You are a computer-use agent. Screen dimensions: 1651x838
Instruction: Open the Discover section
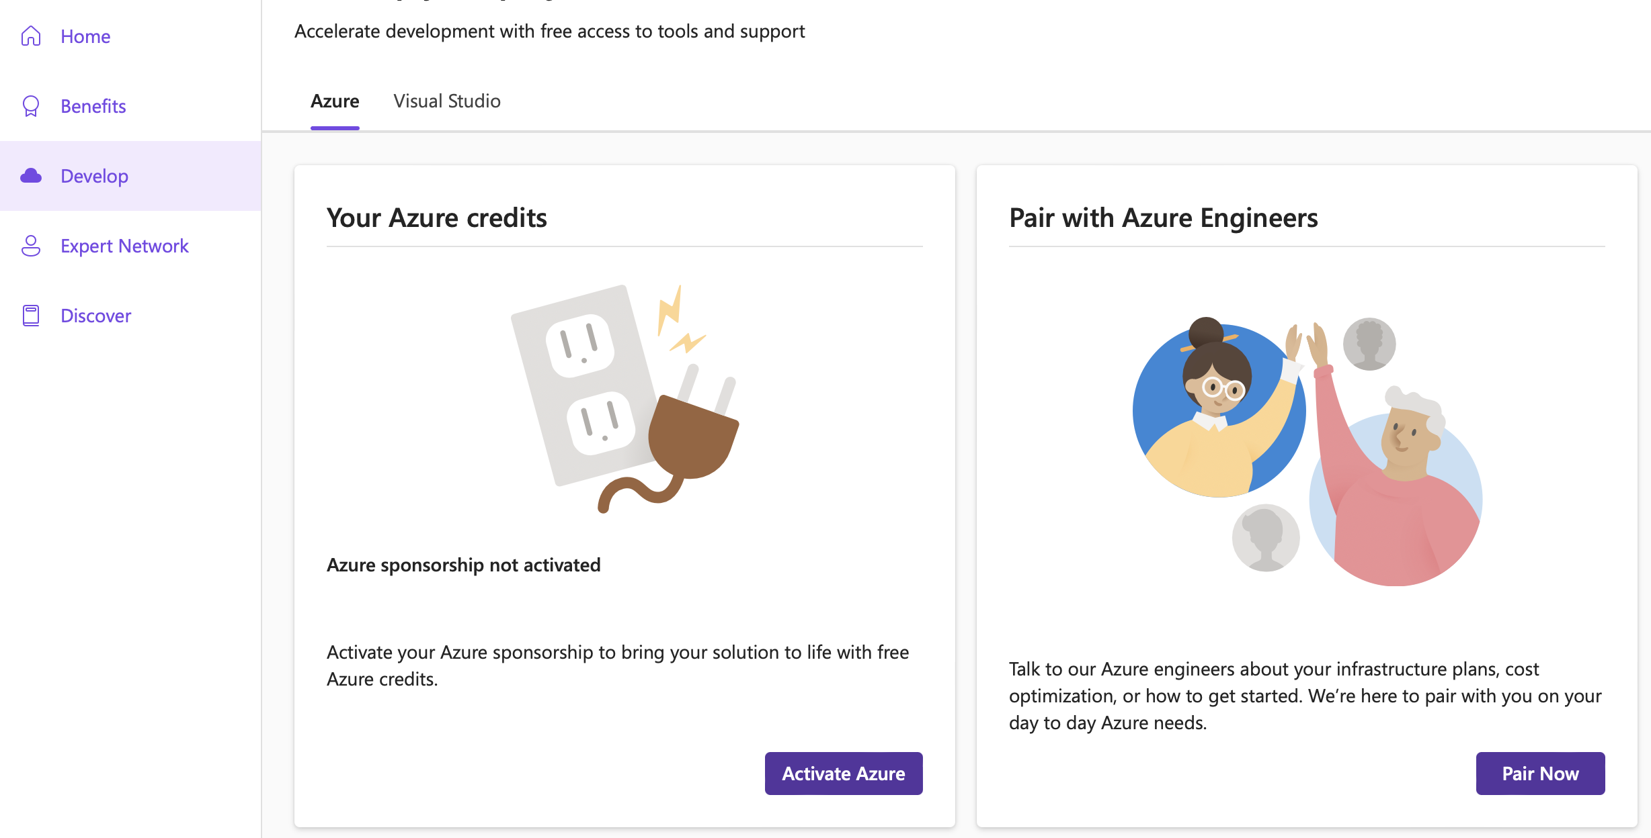(x=95, y=316)
